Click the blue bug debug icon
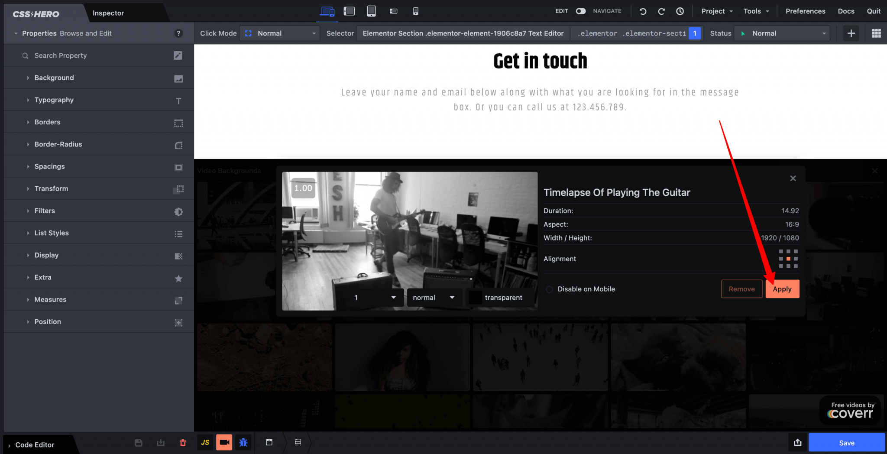Screen dimensions: 887x454 pos(243,442)
